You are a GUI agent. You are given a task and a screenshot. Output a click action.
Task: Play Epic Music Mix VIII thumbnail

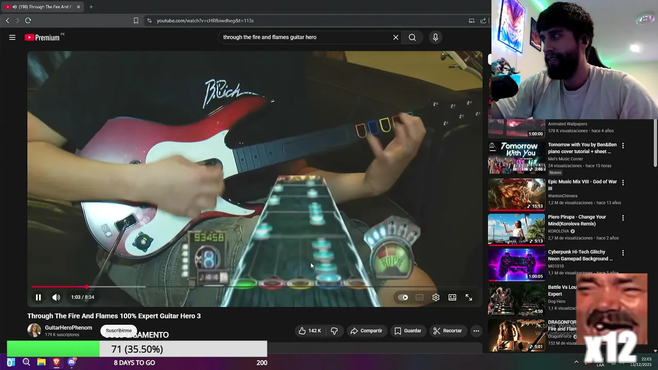(x=517, y=194)
